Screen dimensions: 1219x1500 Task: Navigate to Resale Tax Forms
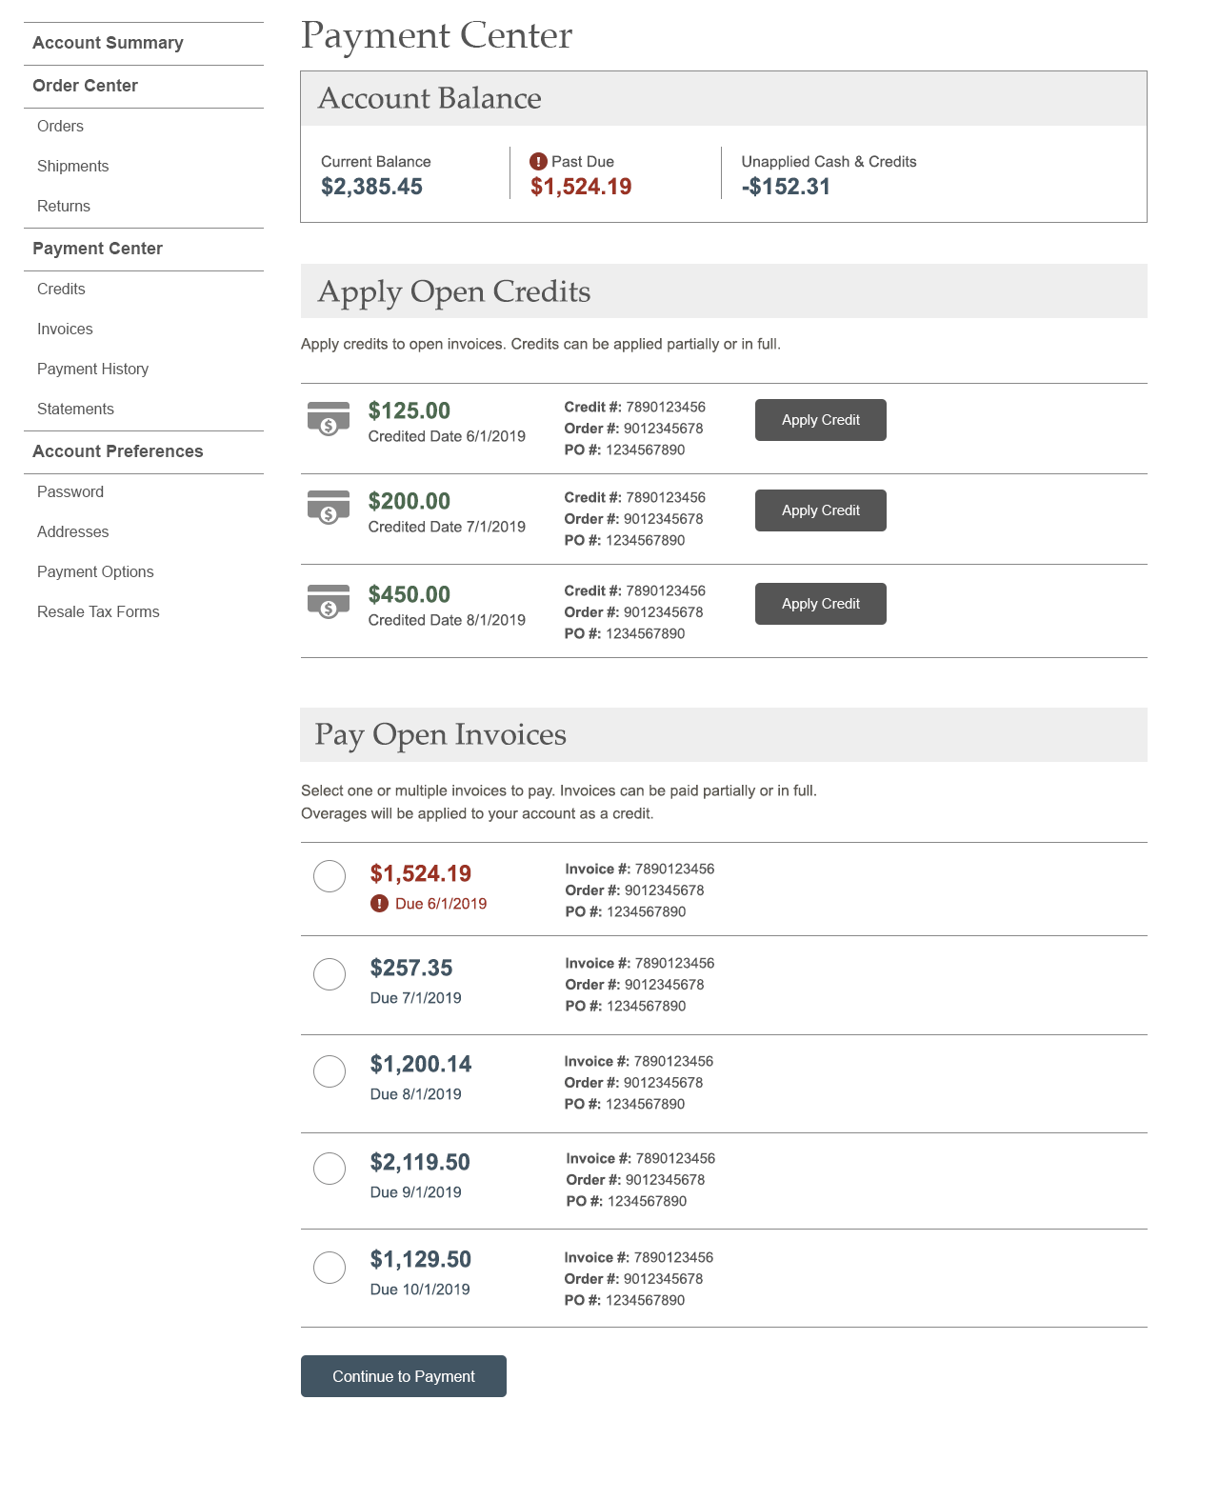tap(98, 611)
